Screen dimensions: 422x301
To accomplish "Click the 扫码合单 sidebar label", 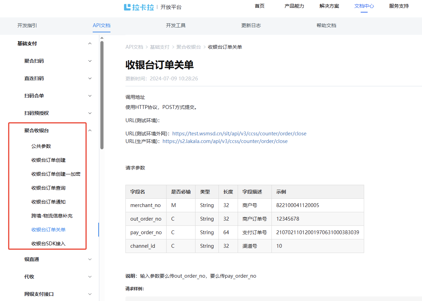I will (x=34, y=96).
